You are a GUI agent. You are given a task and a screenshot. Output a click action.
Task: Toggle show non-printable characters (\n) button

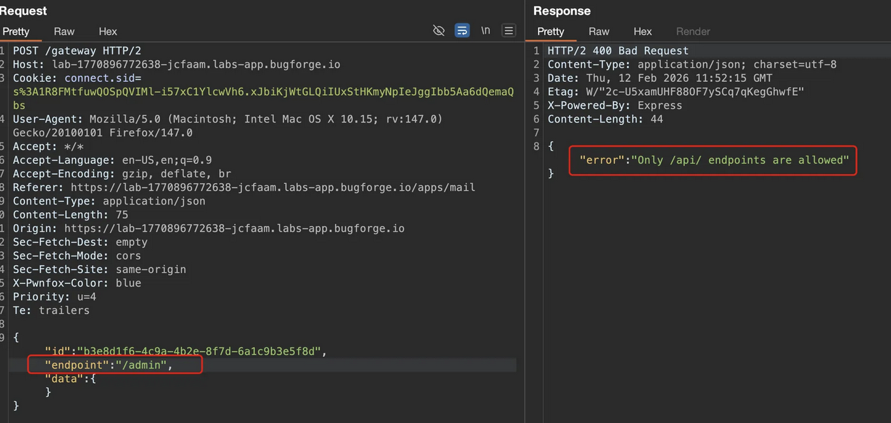486,30
